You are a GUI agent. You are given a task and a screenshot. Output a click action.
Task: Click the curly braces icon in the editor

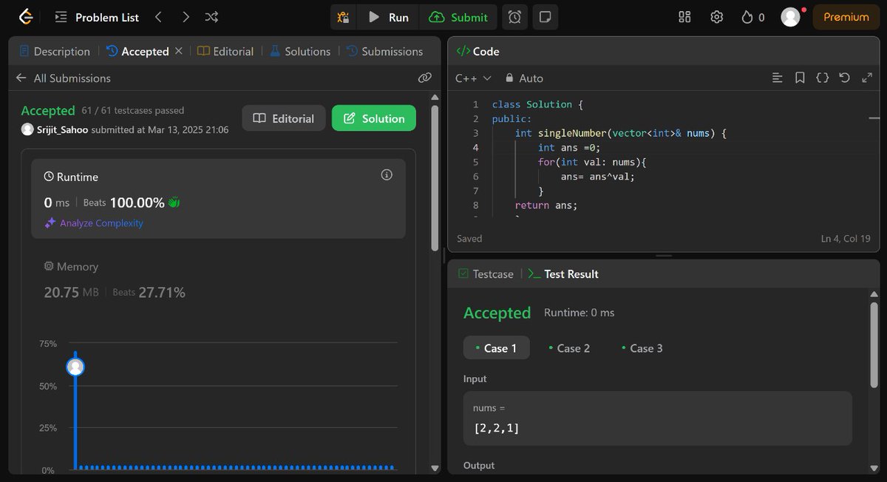coord(822,78)
